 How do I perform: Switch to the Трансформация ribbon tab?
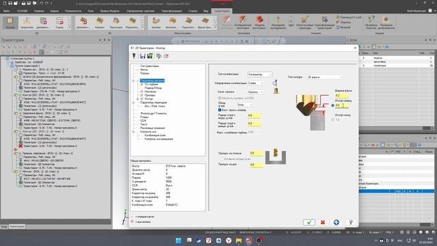[171, 11]
